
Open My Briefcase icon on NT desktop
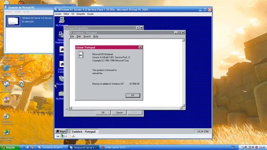61,93
